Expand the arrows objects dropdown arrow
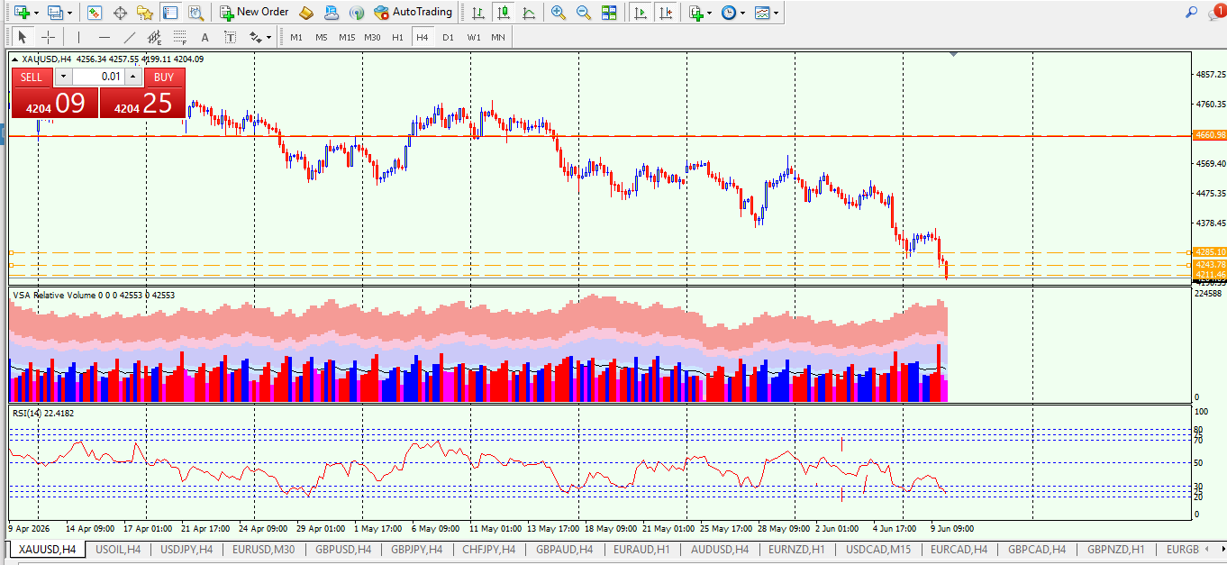This screenshot has height=565, width=1227. [x=268, y=37]
